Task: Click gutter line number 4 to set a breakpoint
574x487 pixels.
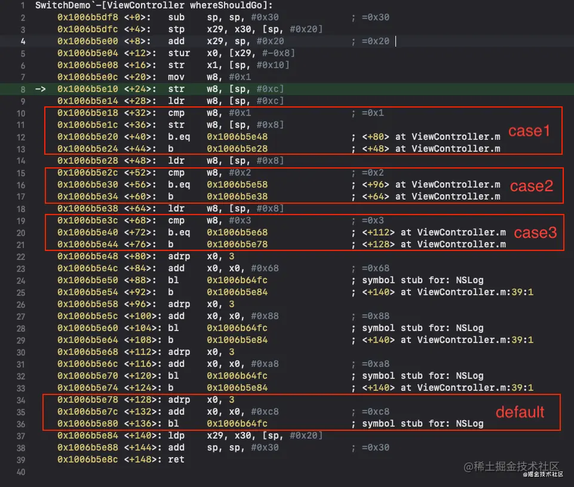Action: pyautogui.click(x=23, y=41)
